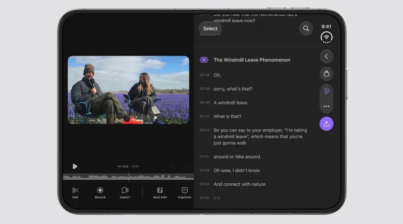Screen dimensions: 403x224
Task: Click the redo arrow icon
Action: pos(184,167)
